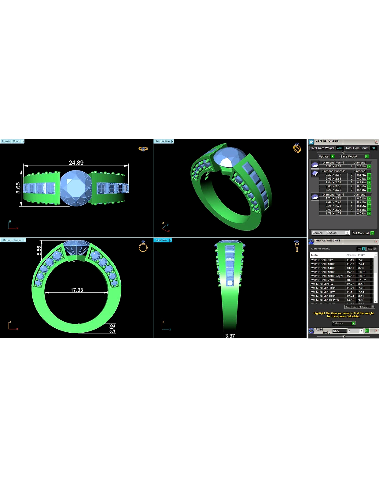This screenshot has width=379, height=478.
Task: Run Ring Rail with green arrow
Action: pyautogui.click(x=367, y=330)
